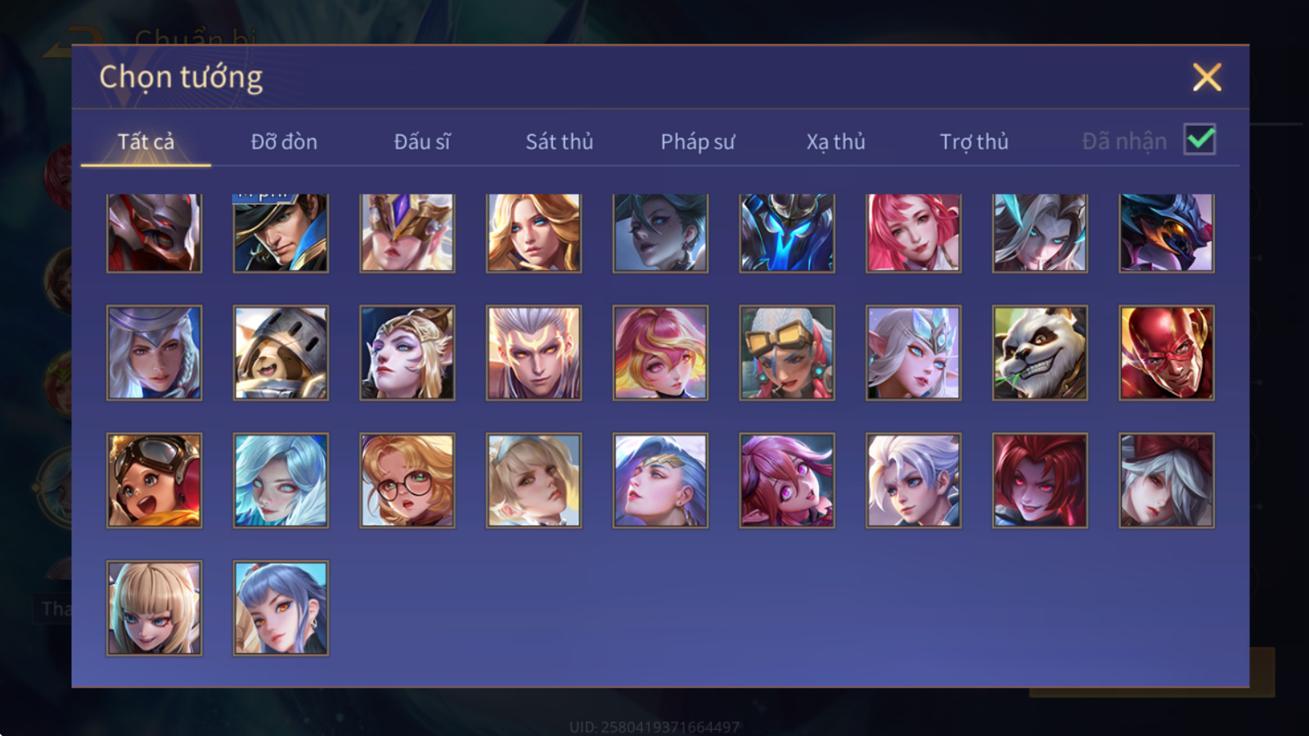Viewport: 1309px width, 736px height.
Task: Show the Pháp sư heroes tab
Action: 698,141
